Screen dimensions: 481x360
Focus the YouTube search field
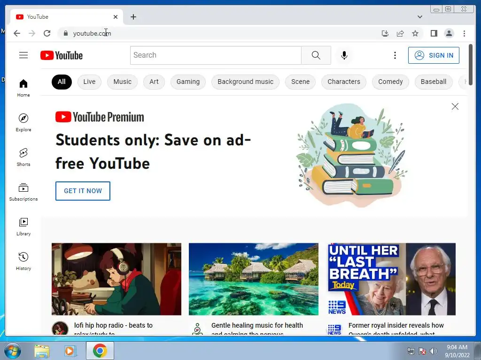pyautogui.click(x=216, y=55)
